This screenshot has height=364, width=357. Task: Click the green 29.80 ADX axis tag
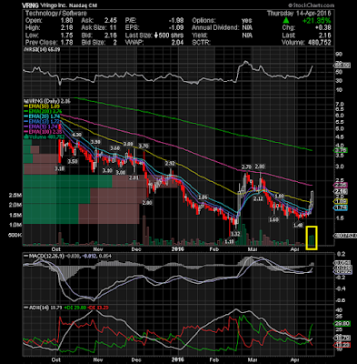pyautogui.click(x=342, y=323)
